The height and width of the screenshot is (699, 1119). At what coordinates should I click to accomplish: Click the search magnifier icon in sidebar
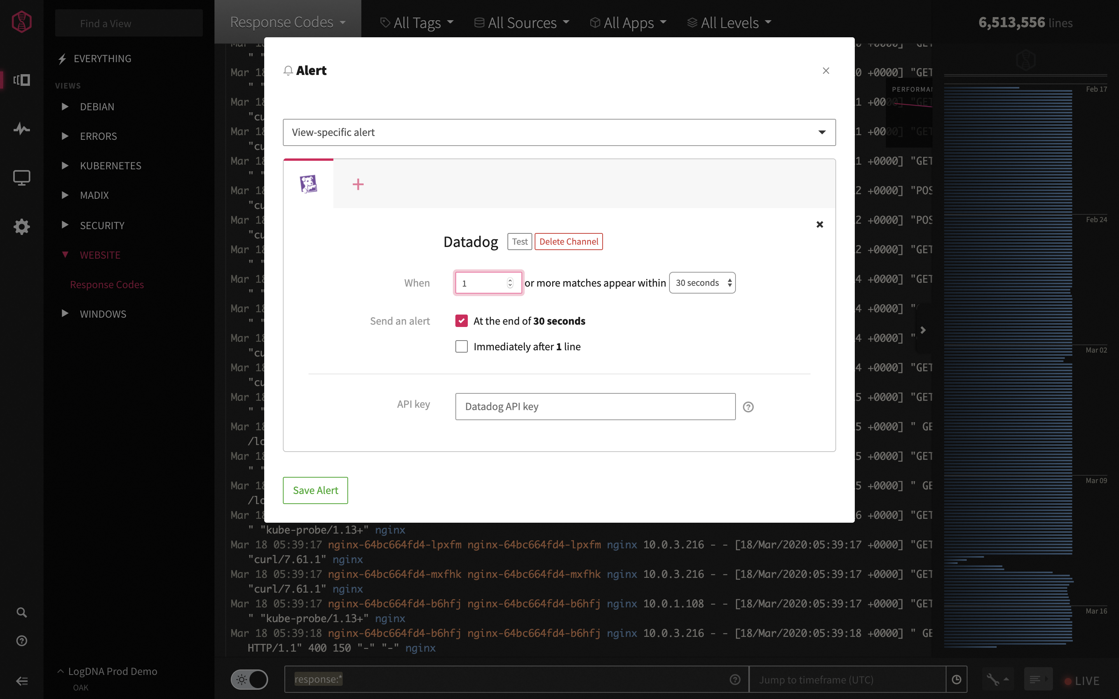pos(21,612)
